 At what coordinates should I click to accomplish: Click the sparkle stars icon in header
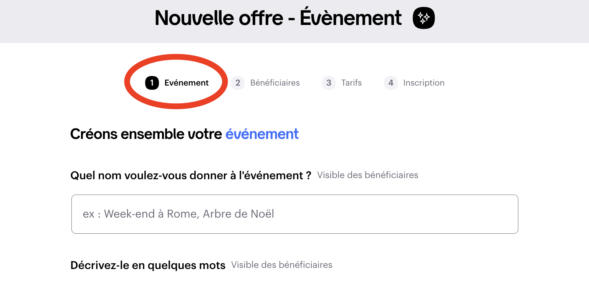point(424,18)
